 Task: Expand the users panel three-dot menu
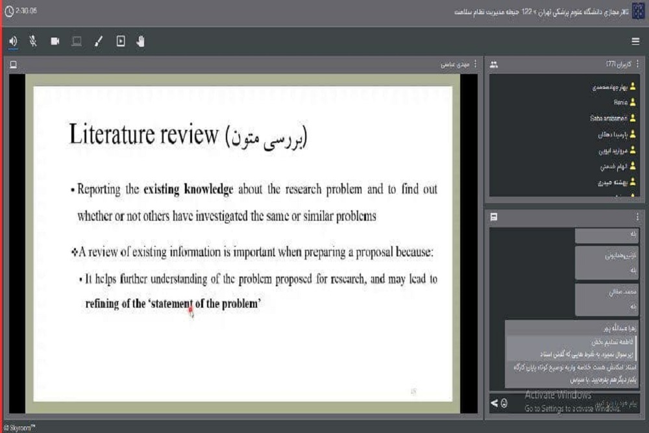point(637,64)
